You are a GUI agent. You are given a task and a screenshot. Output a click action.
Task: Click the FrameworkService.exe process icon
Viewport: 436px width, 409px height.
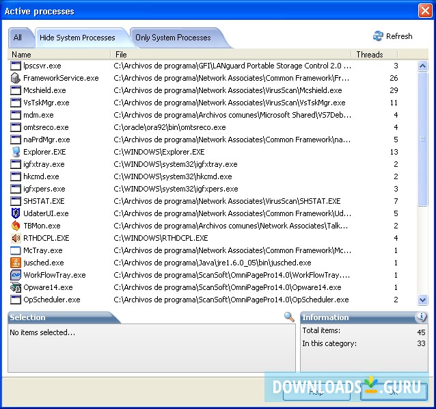(16, 78)
